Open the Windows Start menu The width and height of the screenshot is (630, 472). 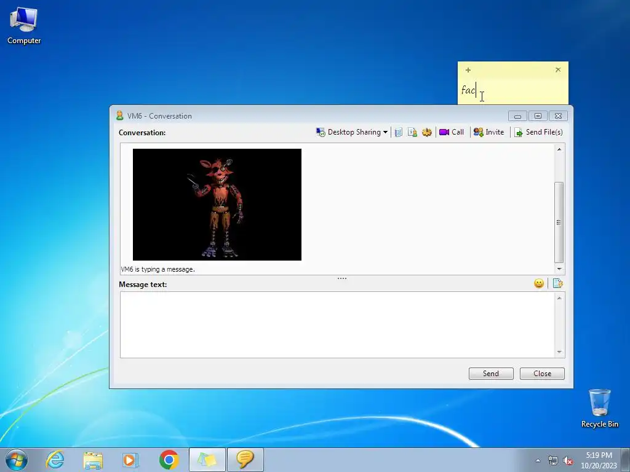(x=17, y=460)
